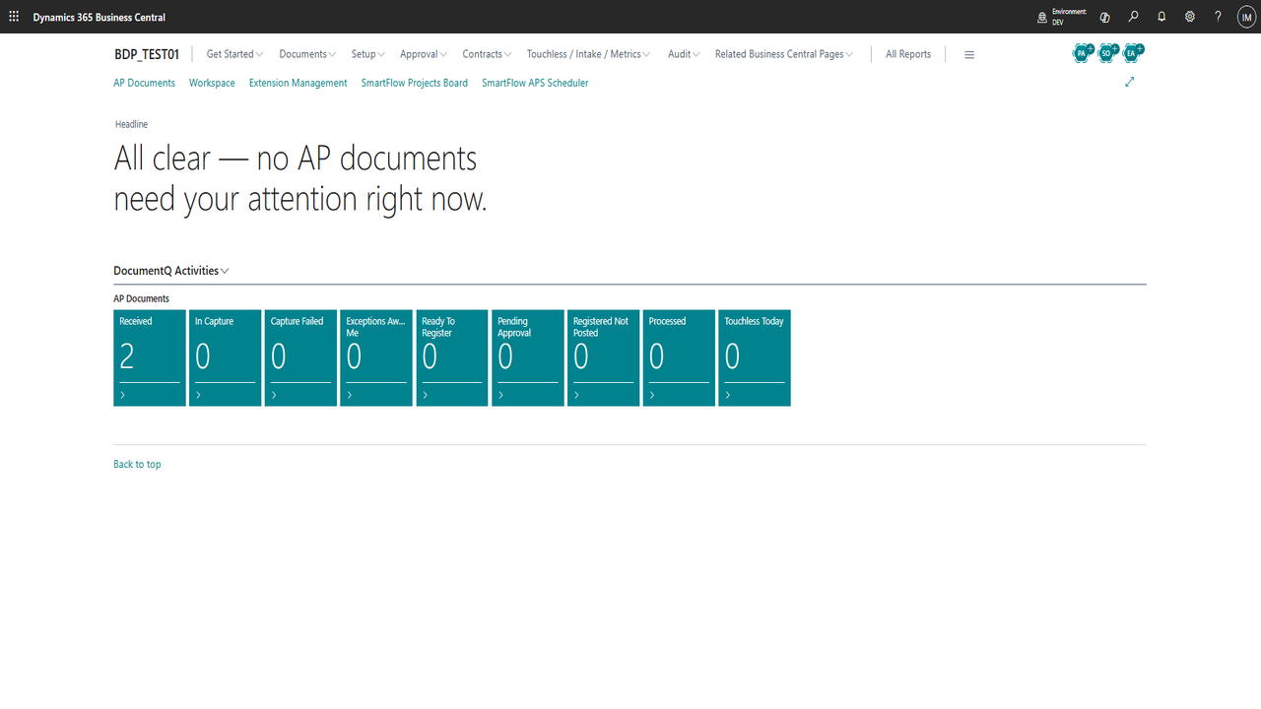Open the notifications bell icon
The height and width of the screenshot is (709, 1261).
(1161, 17)
